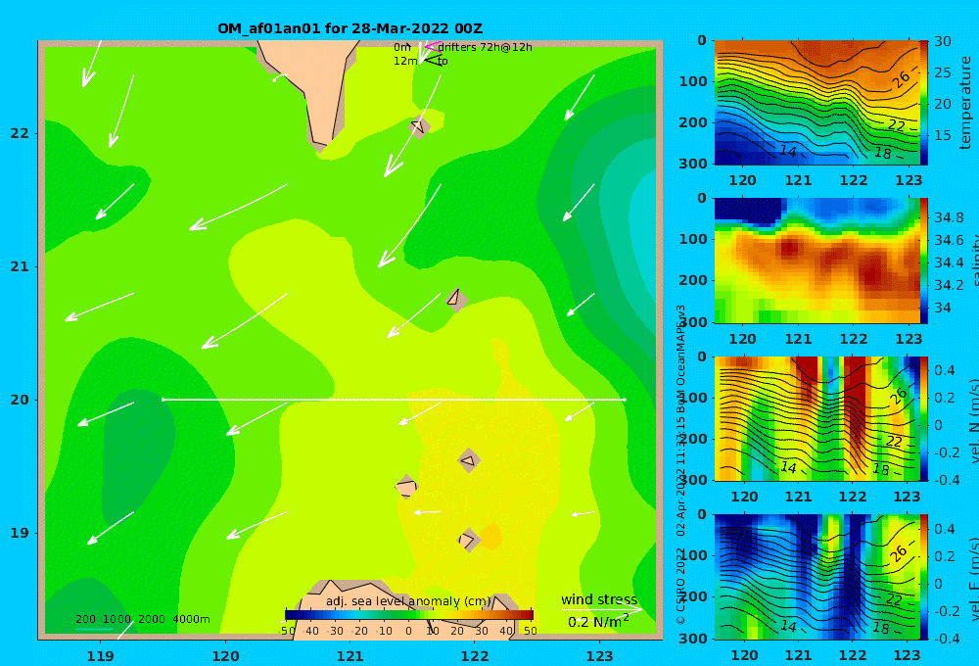Click the '19' latitude tick on main map
The image size is (979, 666).
tap(19, 533)
